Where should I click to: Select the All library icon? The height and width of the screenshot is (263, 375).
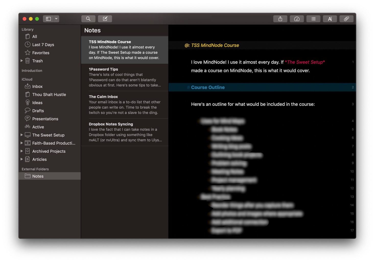28,36
